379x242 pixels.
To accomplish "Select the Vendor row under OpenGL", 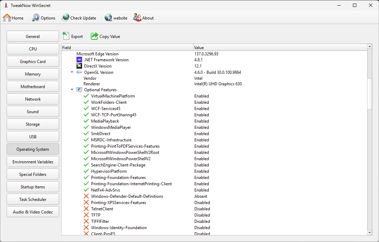I will tap(215, 78).
